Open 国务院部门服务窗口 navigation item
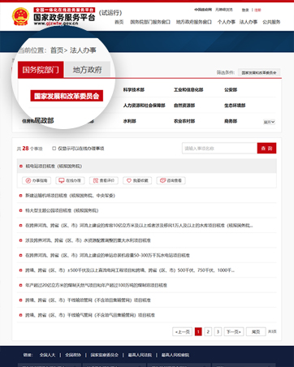 [x=150, y=22]
